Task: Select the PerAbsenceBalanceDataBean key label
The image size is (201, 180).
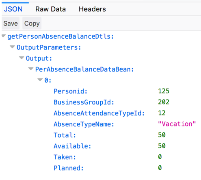Action: (x=84, y=69)
